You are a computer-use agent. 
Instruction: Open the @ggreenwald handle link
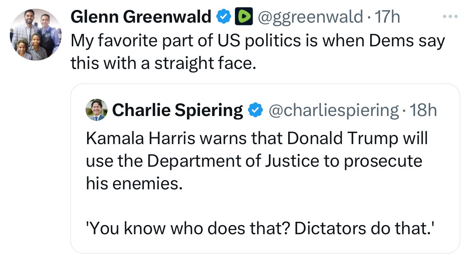pyautogui.click(x=310, y=17)
